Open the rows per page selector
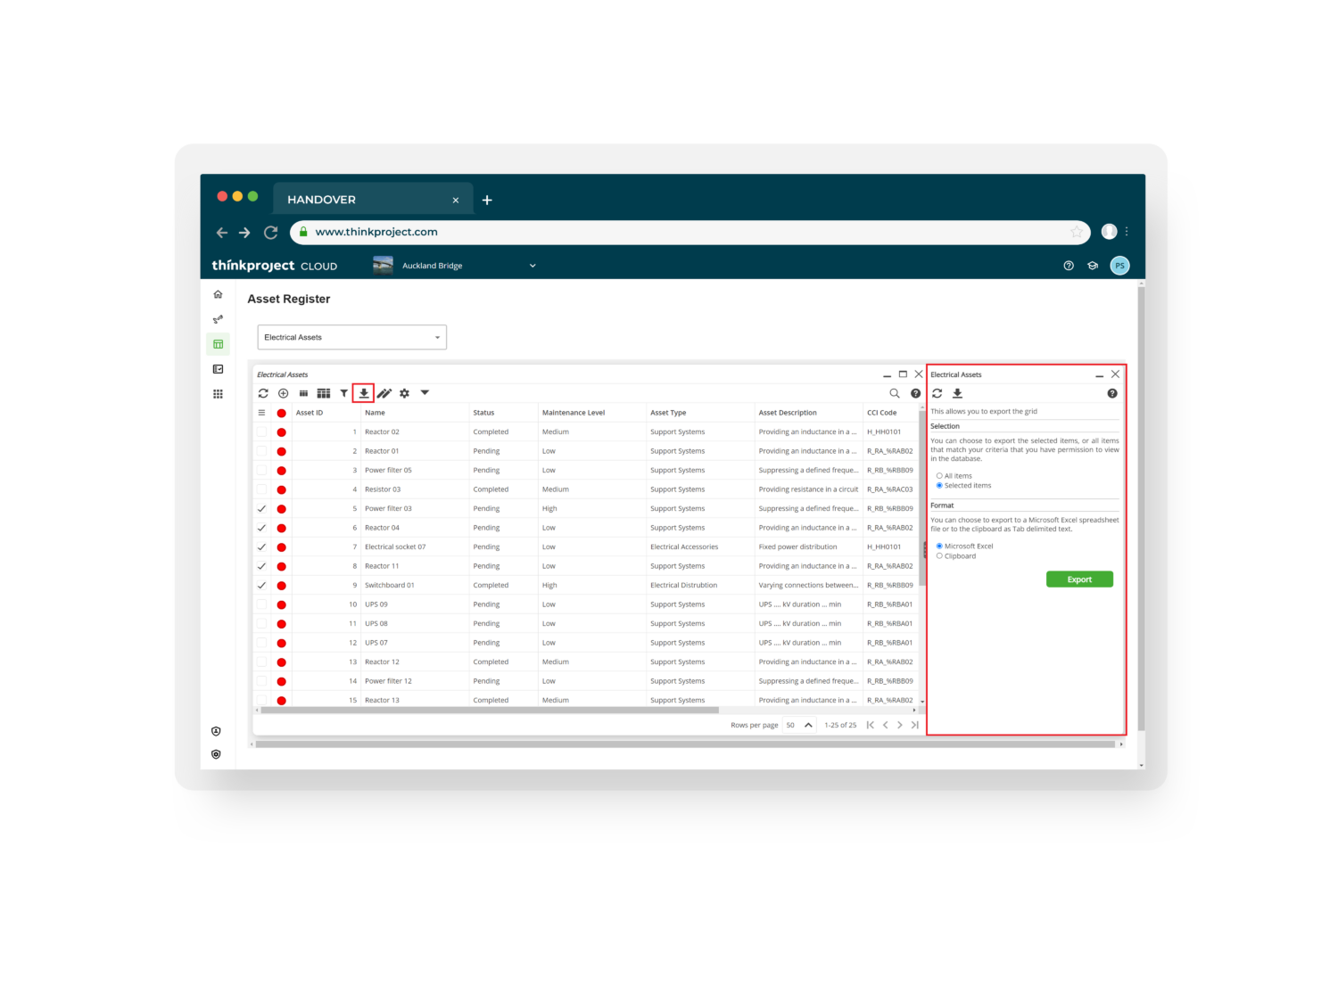Screen dimensions: 1338x1003 (798, 725)
